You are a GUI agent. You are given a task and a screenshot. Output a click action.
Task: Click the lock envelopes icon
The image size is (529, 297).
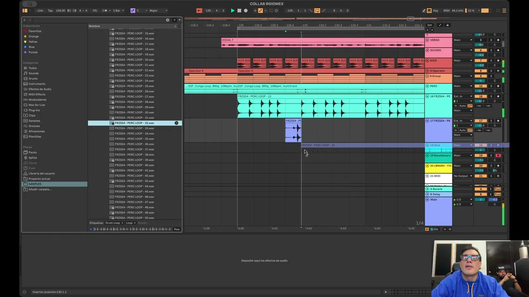tap(447, 25)
